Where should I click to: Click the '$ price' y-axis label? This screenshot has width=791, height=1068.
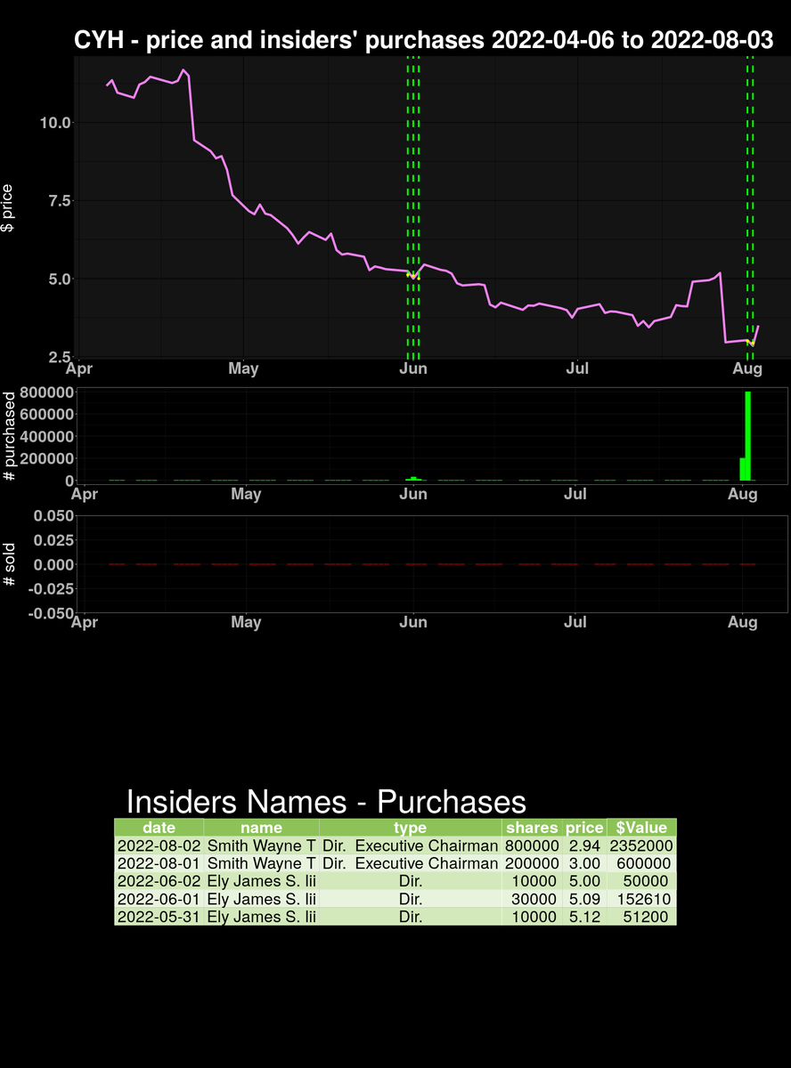pyautogui.click(x=8, y=208)
